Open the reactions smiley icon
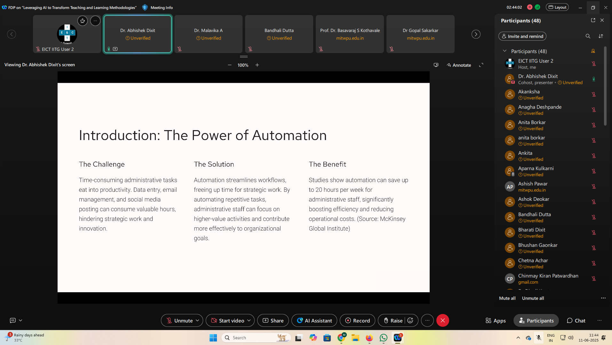Viewport: 612px width, 345px height. (410, 320)
